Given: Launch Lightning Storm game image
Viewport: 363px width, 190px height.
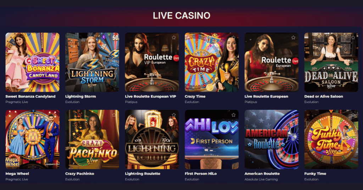Looking at the screenshot, I should point(92,62).
